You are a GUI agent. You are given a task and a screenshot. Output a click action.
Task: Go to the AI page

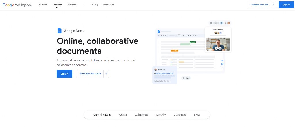pyautogui.click(x=84, y=5)
